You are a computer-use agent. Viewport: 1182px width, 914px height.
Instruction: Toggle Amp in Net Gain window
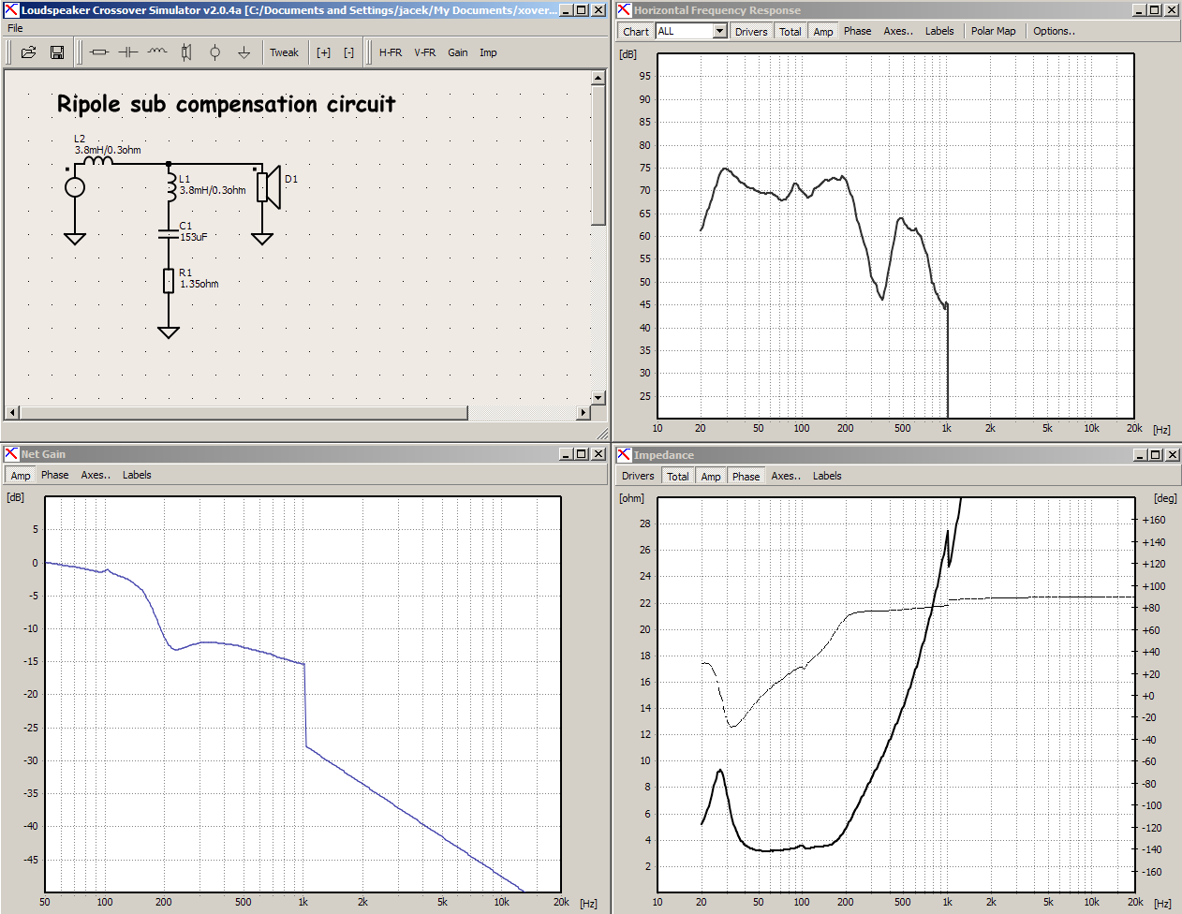21,475
